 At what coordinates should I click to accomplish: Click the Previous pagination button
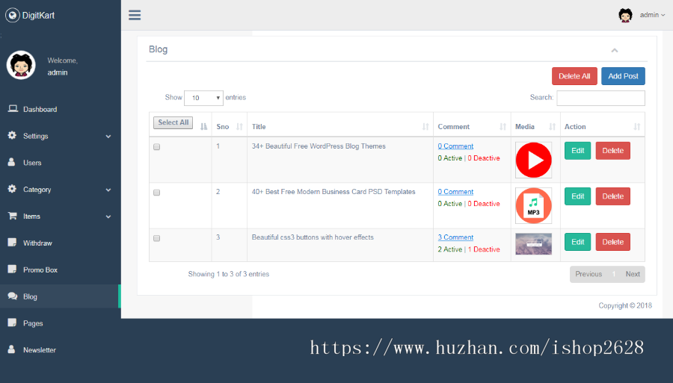point(589,274)
